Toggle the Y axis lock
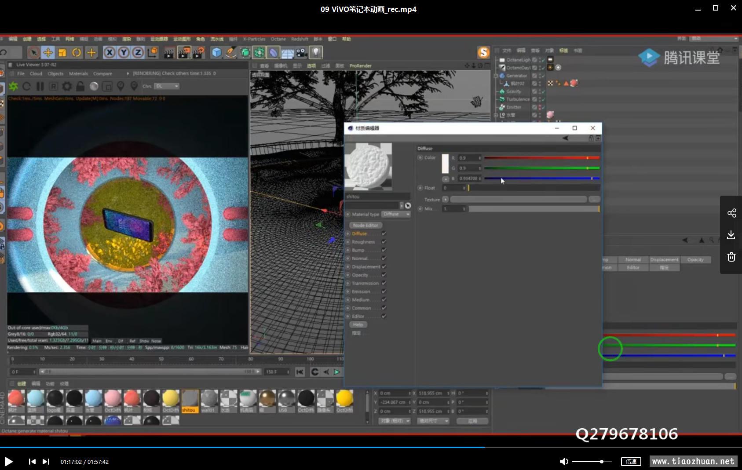The image size is (742, 470). (124, 53)
